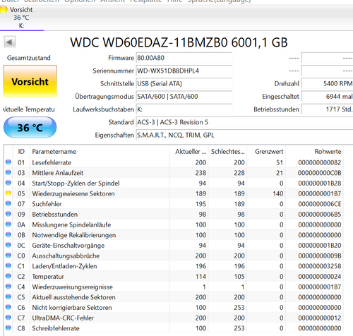Click the Grenzwert 51 cell for Lesefehlerrate

[280, 162]
